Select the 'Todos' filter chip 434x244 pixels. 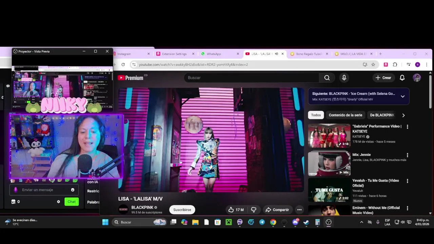[x=316, y=115]
